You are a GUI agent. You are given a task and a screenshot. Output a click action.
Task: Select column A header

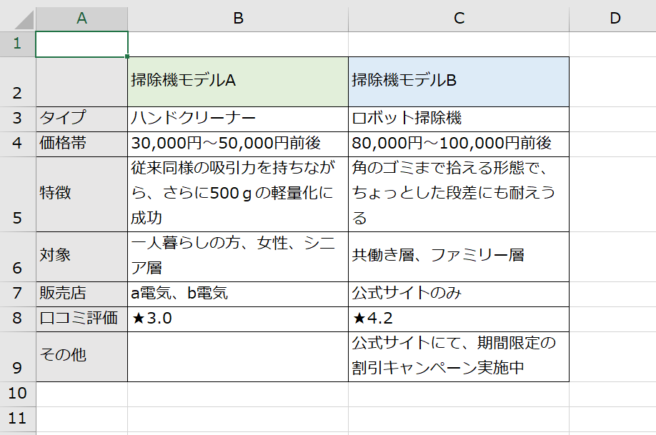click(x=82, y=19)
